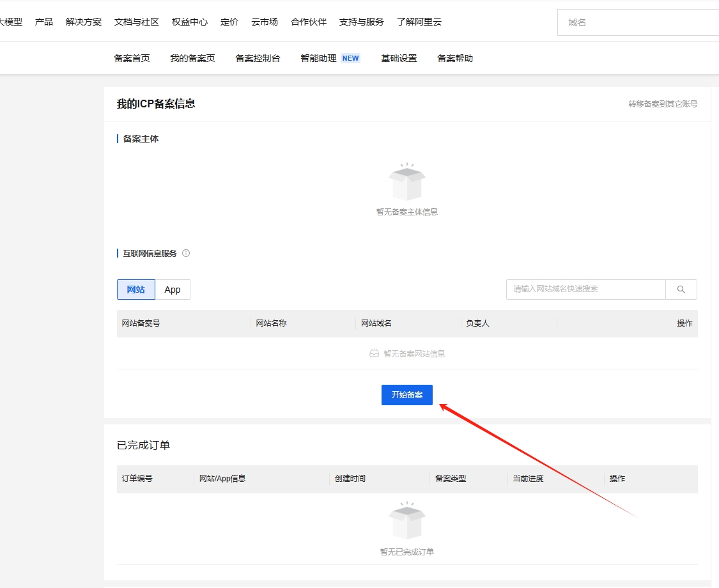Screen dimensions: 719x588
Task: Open 基础设置 from the navigation bar
Action: 398,58
